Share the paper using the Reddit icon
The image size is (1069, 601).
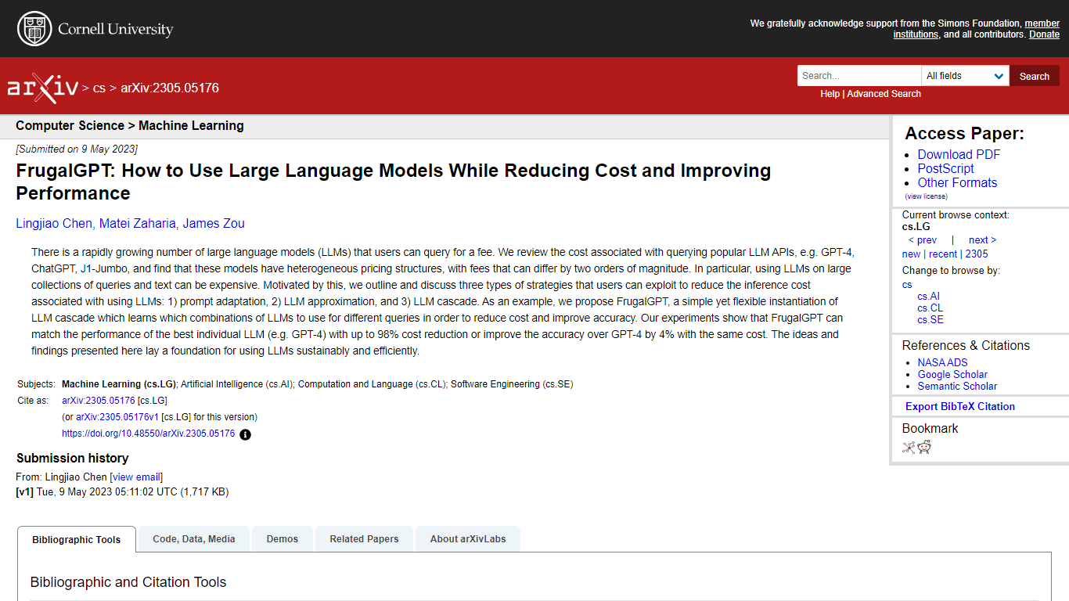tap(924, 448)
